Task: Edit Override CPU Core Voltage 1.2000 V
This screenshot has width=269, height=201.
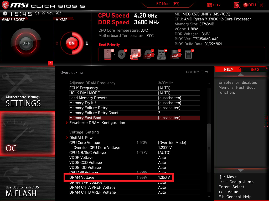Action: point(134,148)
